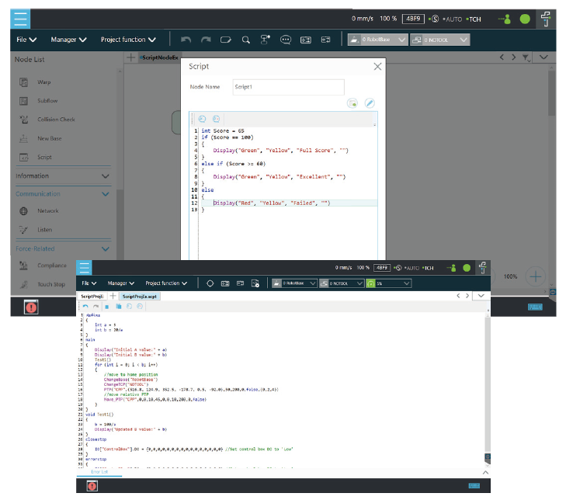Click the magnifier search icon in toolbar
This screenshot has height=500, width=566.
245,40
